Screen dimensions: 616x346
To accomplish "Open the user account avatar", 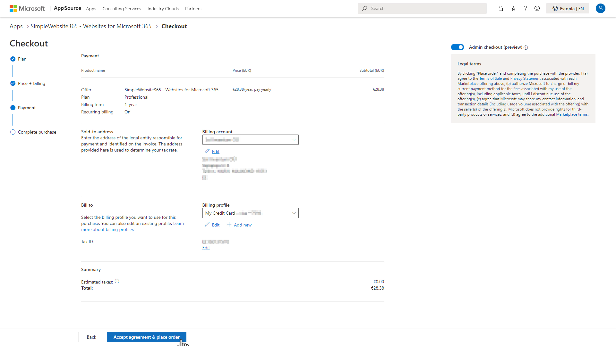I will (x=601, y=8).
